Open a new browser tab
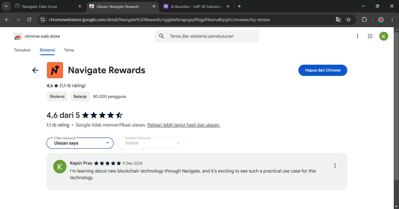 coord(239,6)
